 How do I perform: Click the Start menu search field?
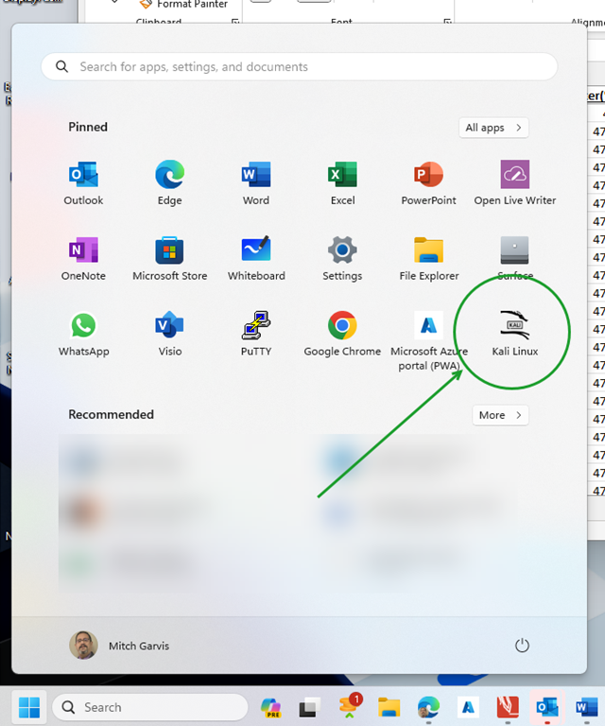299,67
